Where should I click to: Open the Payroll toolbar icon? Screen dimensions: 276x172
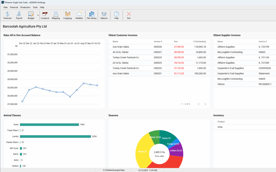coord(19,15)
